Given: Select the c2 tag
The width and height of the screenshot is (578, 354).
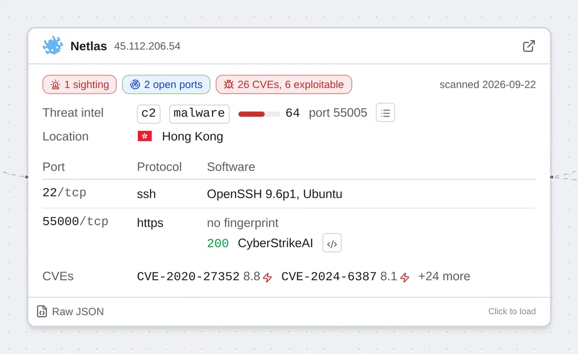Looking at the screenshot, I should click(x=148, y=114).
